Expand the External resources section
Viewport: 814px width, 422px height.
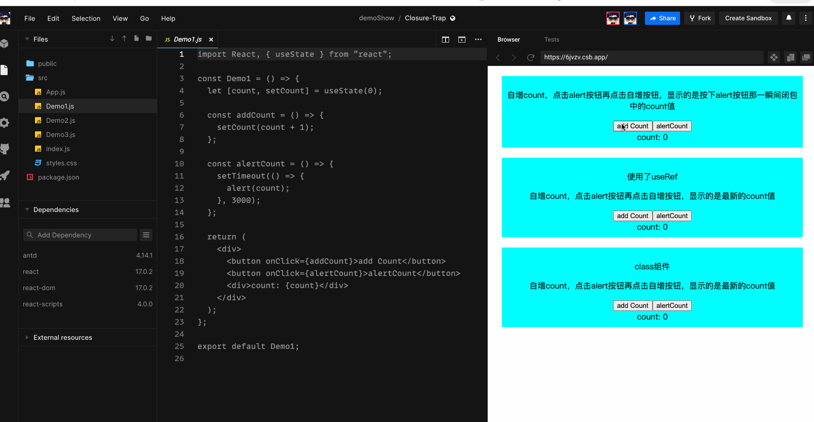[27, 337]
